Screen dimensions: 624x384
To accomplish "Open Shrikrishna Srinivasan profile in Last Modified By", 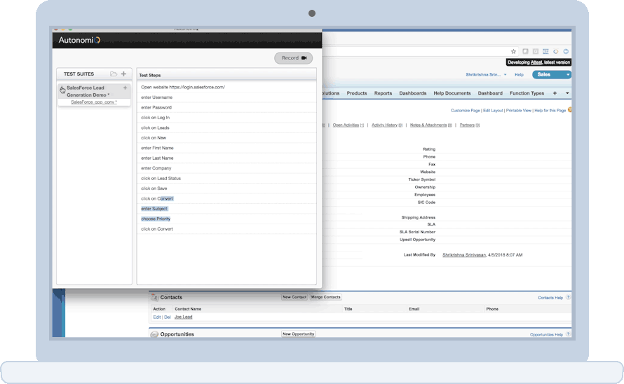I will coord(464,255).
